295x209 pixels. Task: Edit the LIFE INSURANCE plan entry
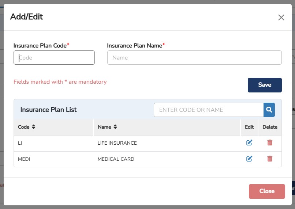click(249, 143)
